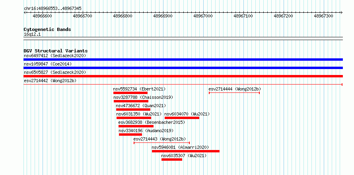Screen dimensions: 354x175
Task: Open the nsv4736672 (Quan2021) label
Action: tap(141, 106)
